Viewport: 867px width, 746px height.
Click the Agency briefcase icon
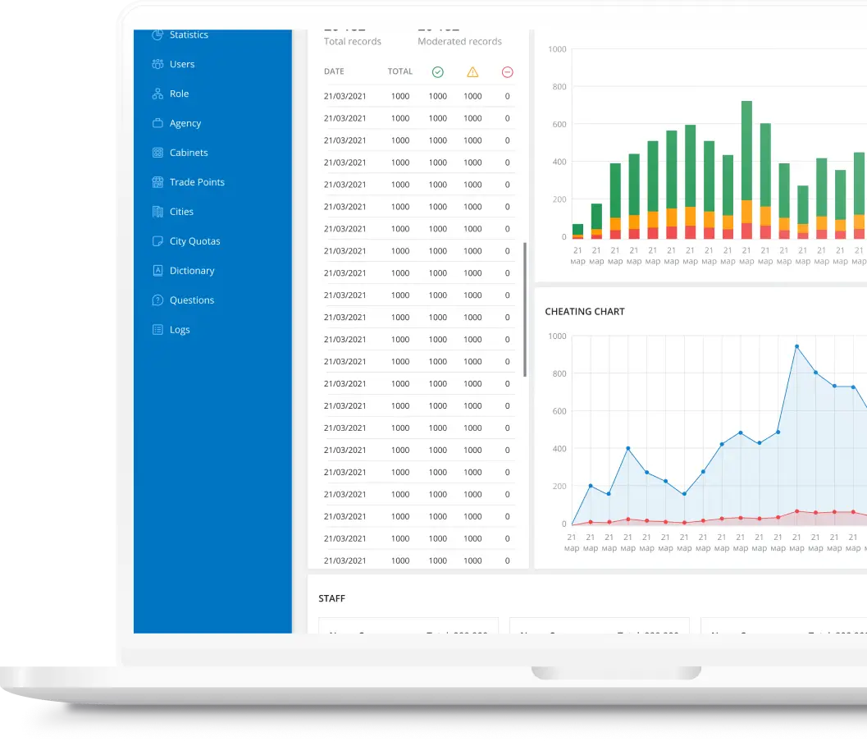pos(157,123)
